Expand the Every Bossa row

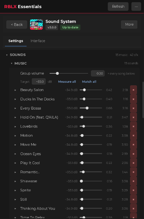tap(15, 108)
